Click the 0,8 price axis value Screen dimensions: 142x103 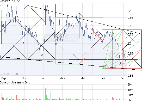pyautogui.click(x=129, y=26)
